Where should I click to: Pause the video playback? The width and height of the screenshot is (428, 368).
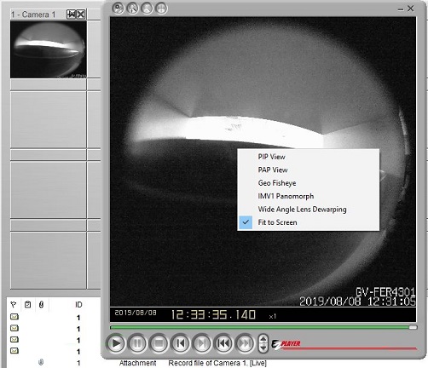pos(137,343)
